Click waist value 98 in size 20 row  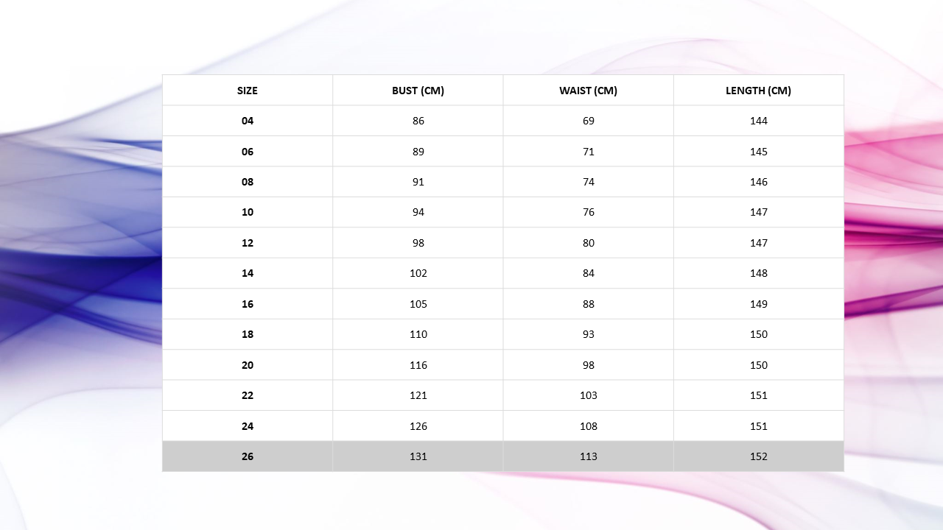point(588,365)
